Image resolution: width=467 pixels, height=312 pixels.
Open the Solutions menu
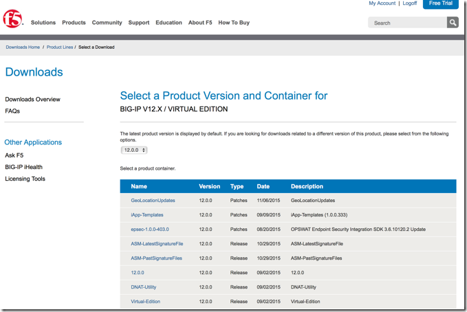coord(43,23)
